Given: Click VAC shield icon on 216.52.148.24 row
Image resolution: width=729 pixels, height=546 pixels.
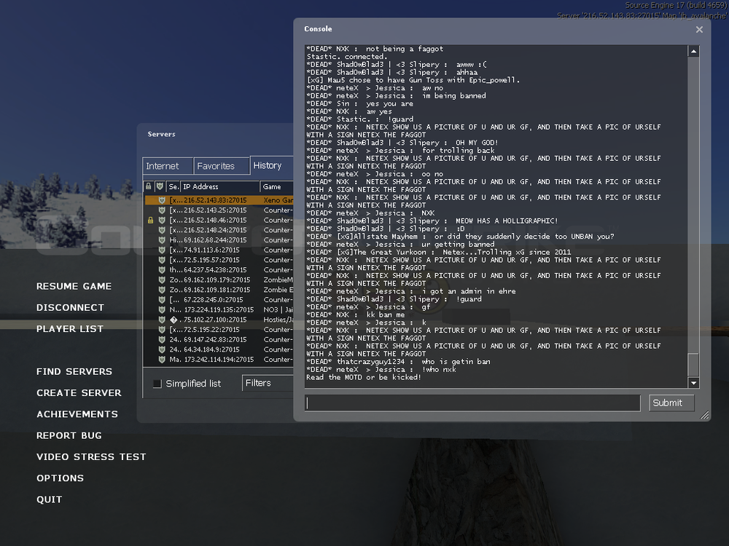Looking at the screenshot, I should point(162,230).
